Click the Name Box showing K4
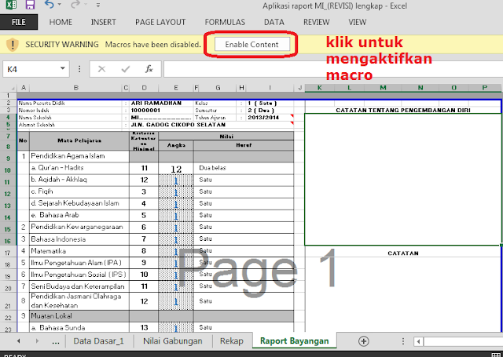Image resolution: width=503 pixels, height=357 pixels. [31, 69]
